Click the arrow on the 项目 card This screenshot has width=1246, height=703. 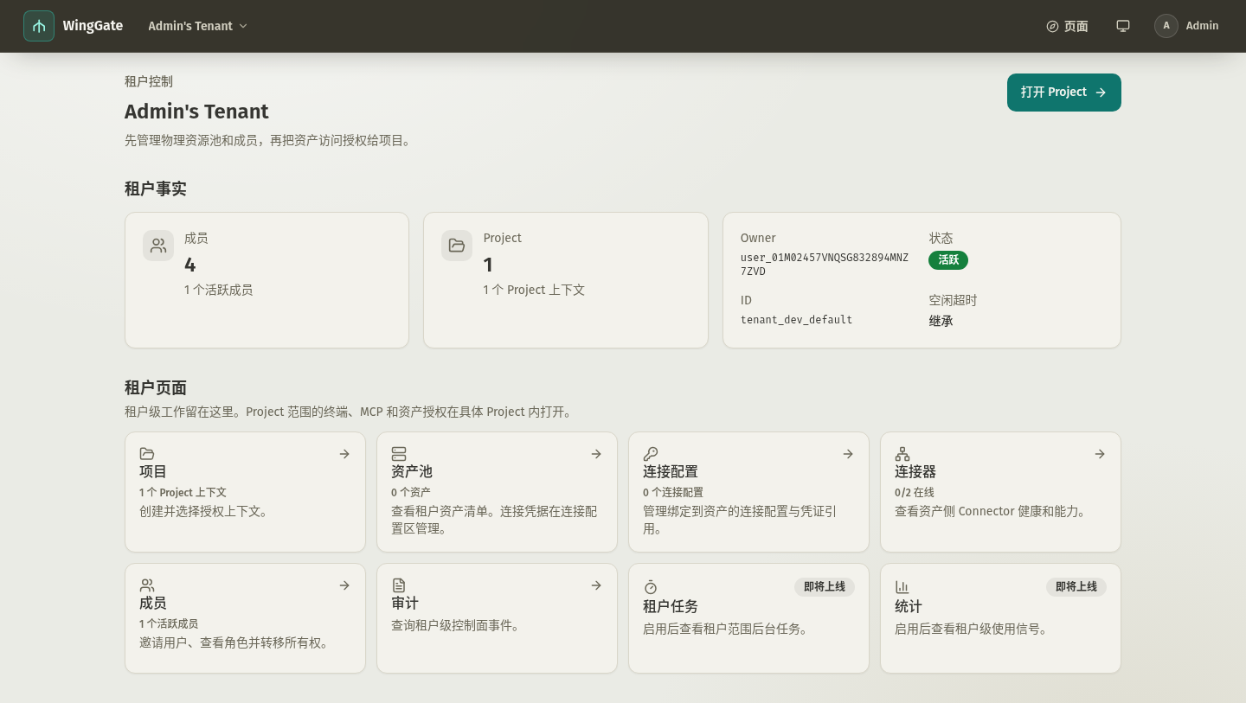[x=344, y=454]
